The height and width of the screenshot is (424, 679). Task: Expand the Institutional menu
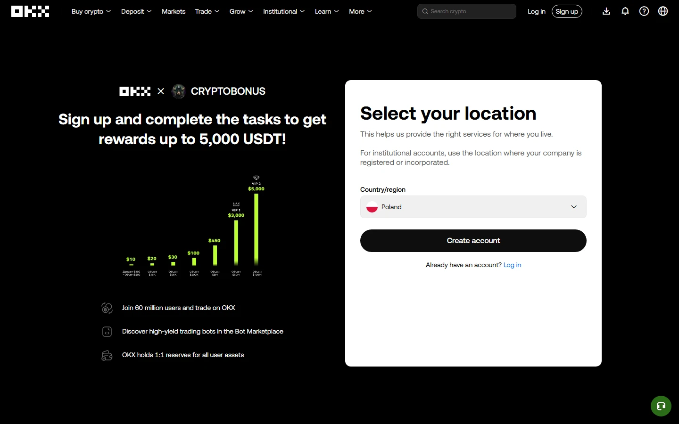point(284,11)
